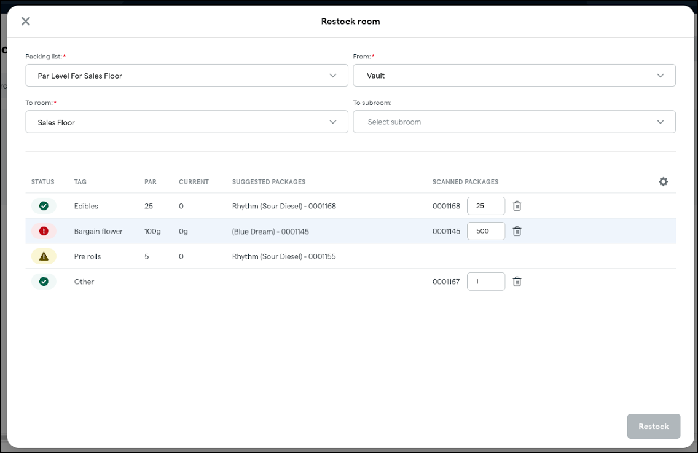Open the Packing list dropdown
Image resolution: width=698 pixels, height=453 pixels.
click(x=187, y=75)
